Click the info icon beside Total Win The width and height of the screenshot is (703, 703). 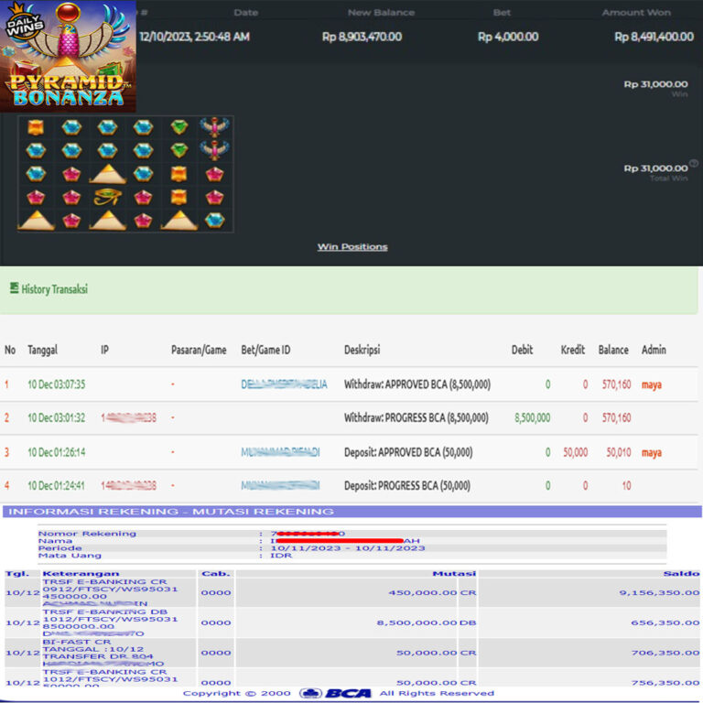693,164
